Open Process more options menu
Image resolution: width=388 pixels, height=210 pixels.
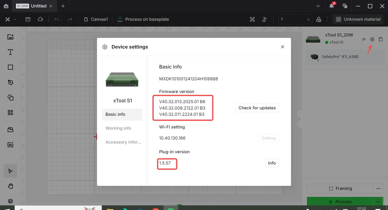(378, 202)
